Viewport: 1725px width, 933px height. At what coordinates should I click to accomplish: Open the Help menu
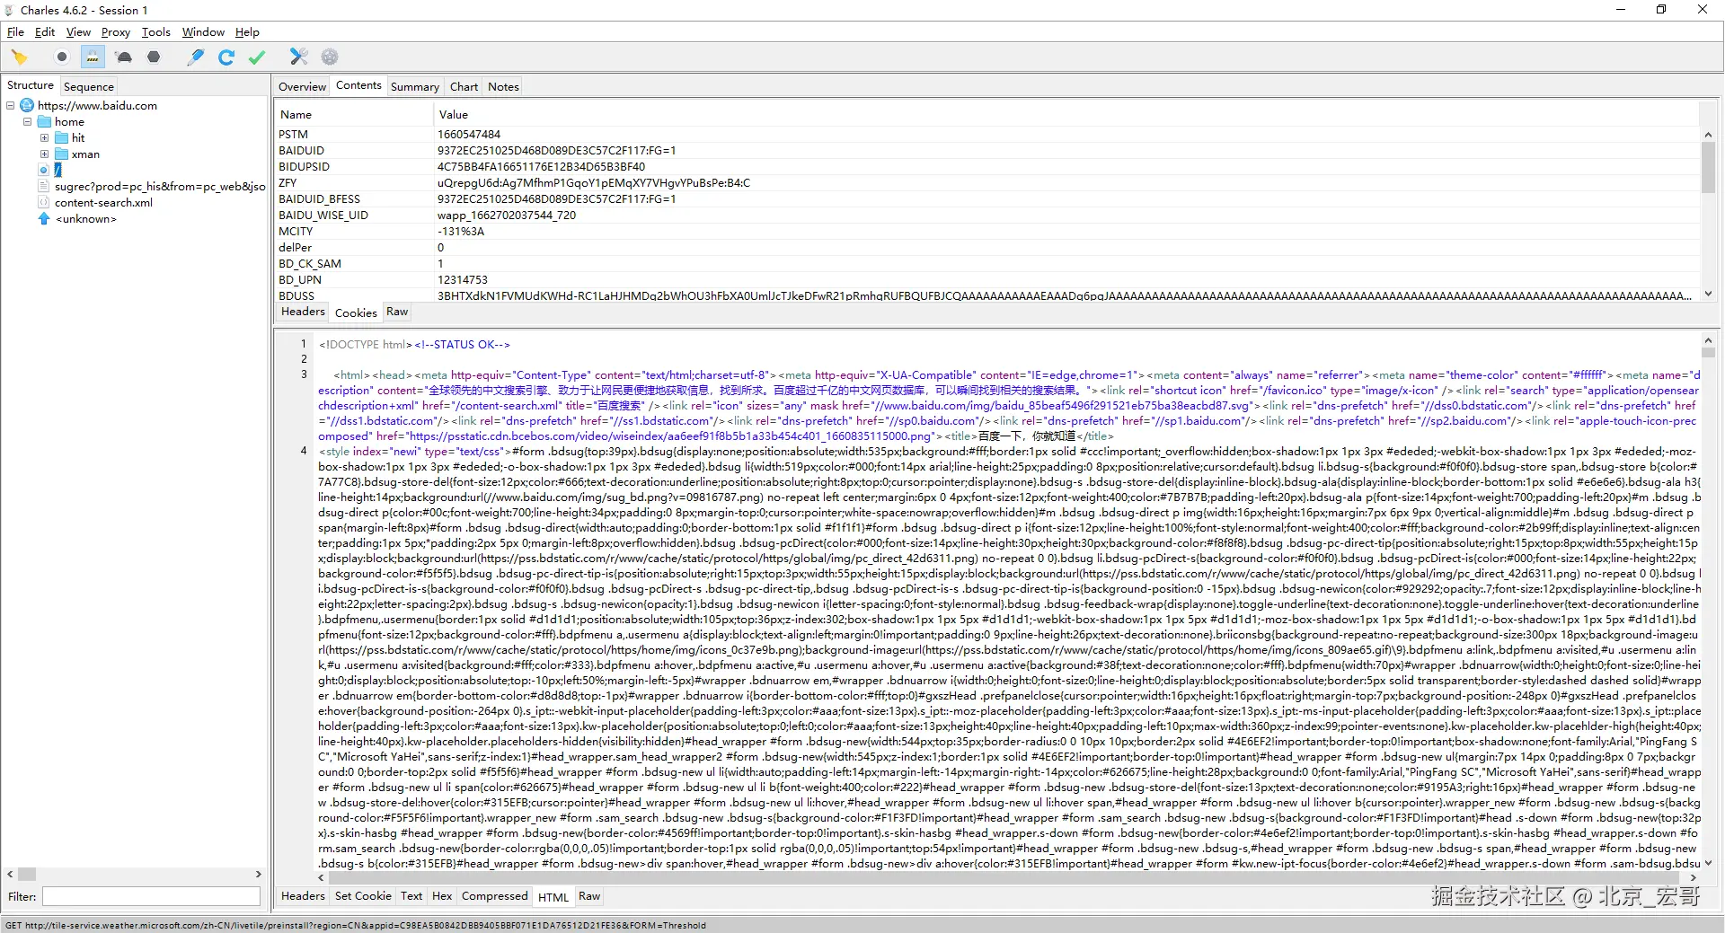pos(247,32)
